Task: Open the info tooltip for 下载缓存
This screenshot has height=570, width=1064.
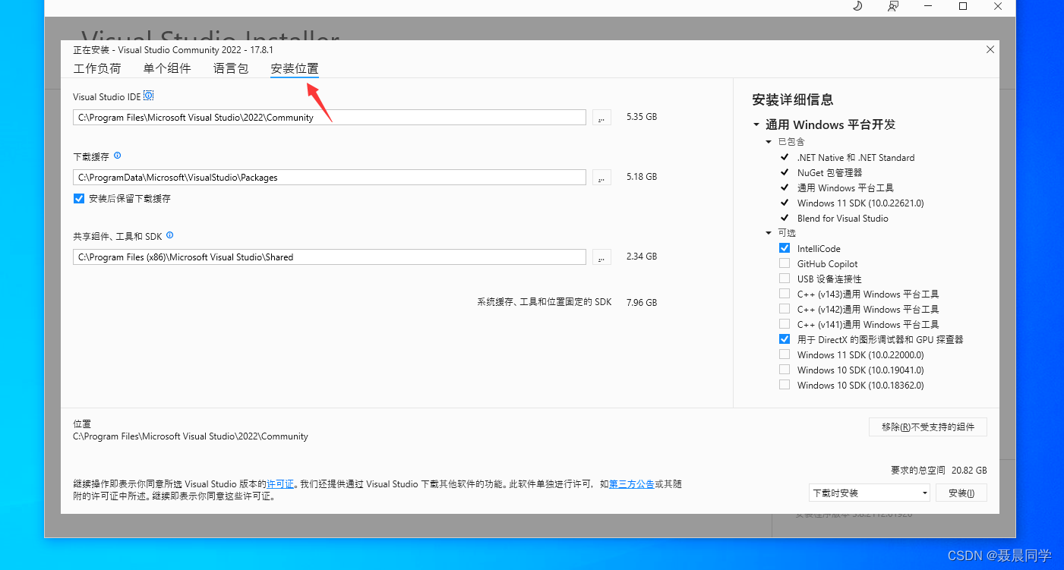Action: click(x=117, y=155)
